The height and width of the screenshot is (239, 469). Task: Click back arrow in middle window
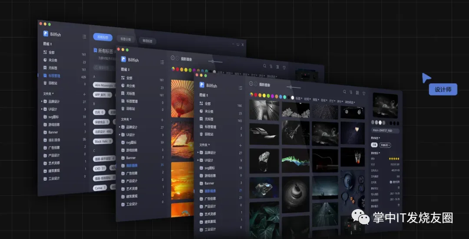click(x=172, y=58)
